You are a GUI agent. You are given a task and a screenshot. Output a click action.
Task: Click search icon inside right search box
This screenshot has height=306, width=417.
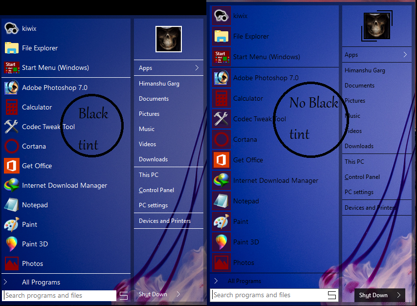[331, 295]
